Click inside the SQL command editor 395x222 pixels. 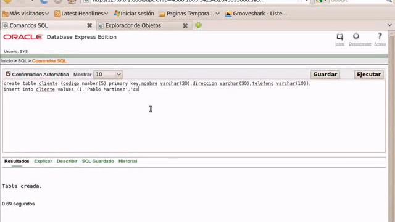tap(194, 117)
